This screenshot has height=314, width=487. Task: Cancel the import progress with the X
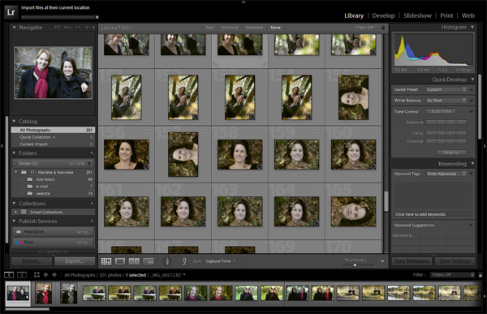[97, 17]
